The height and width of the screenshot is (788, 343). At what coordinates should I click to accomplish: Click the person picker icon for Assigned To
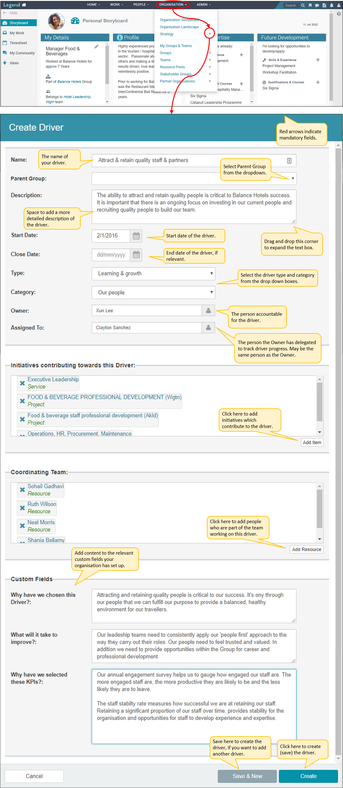pyautogui.click(x=208, y=328)
